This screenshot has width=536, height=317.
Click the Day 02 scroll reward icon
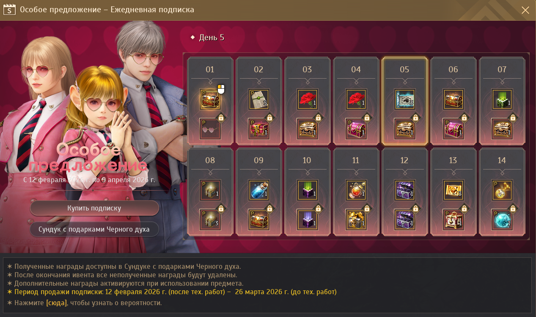tap(258, 99)
